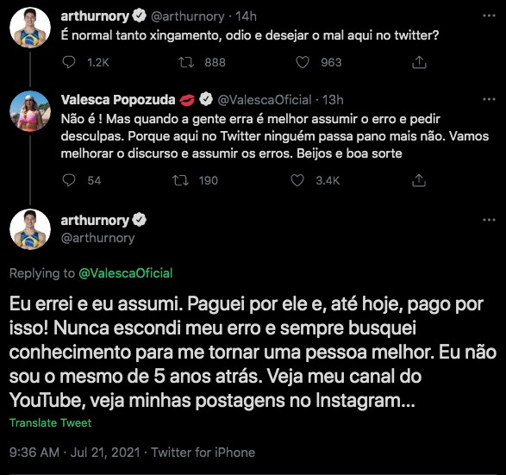Like the tweet with 963 likes
The image size is (506, 475).
(303, 62)
